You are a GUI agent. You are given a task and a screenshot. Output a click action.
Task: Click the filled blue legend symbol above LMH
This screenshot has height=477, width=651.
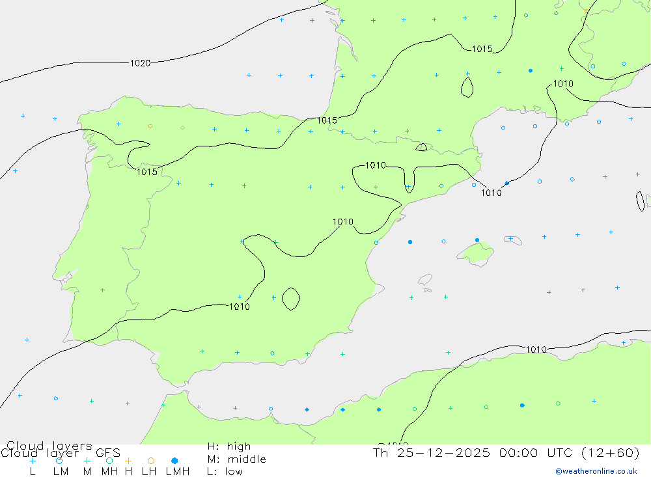[174, 461]
